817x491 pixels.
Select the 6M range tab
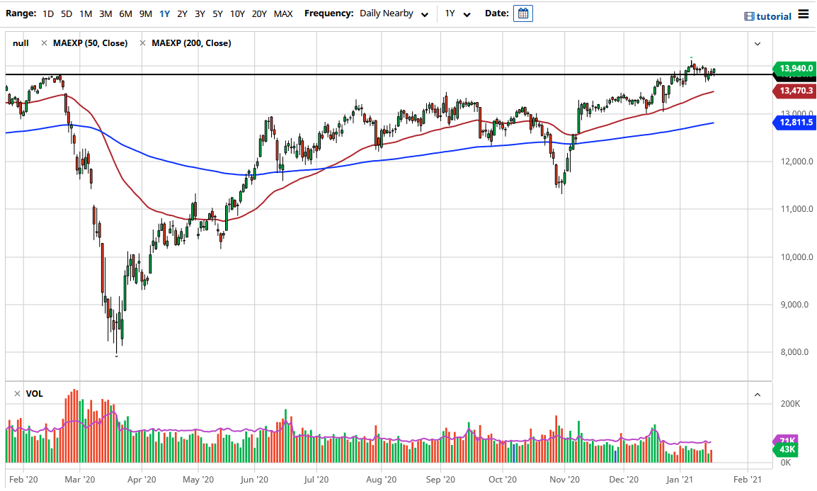tap(125, 13)
